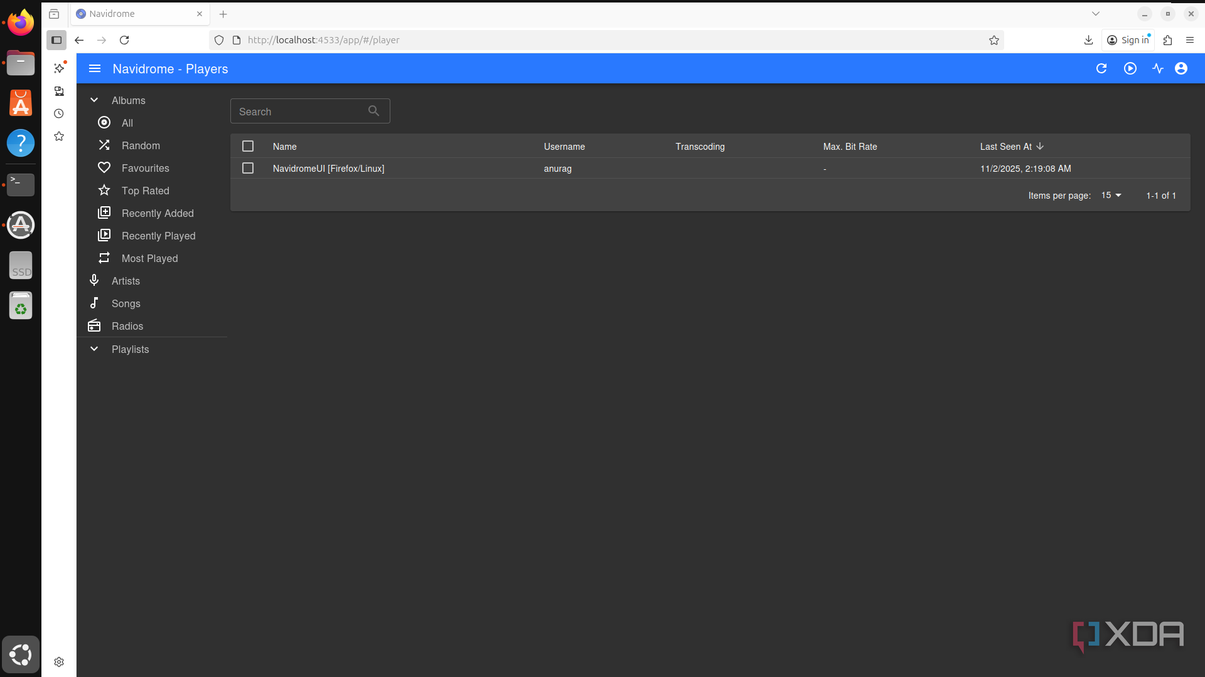Viewport: 1205px width, 677px height.
Task: Open Firefox extensions icon
Action: [1168, 40]
